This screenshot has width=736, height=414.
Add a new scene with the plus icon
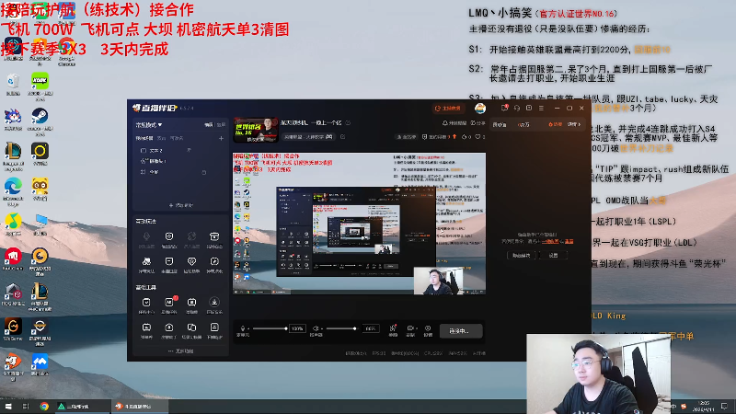221,139
